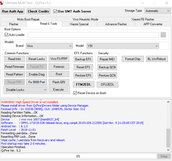Click the Format Chip button
Image resolution: width=172 pixels, height=161 pixels.
click(x=133, y=59)
